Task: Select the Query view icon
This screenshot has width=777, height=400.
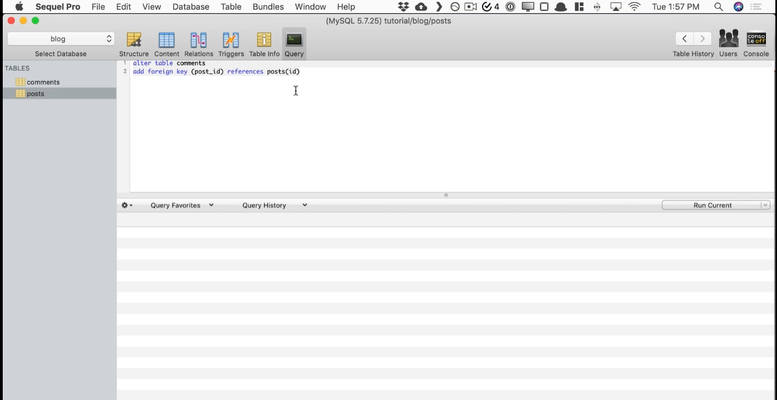Action: [294, 44]
